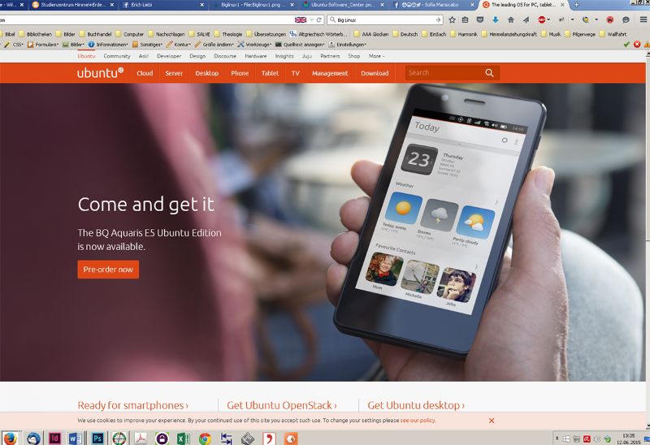This screenshot has width=650, height=445.
Task: Open the CSS developer toolbar menu
Action: 13,45
